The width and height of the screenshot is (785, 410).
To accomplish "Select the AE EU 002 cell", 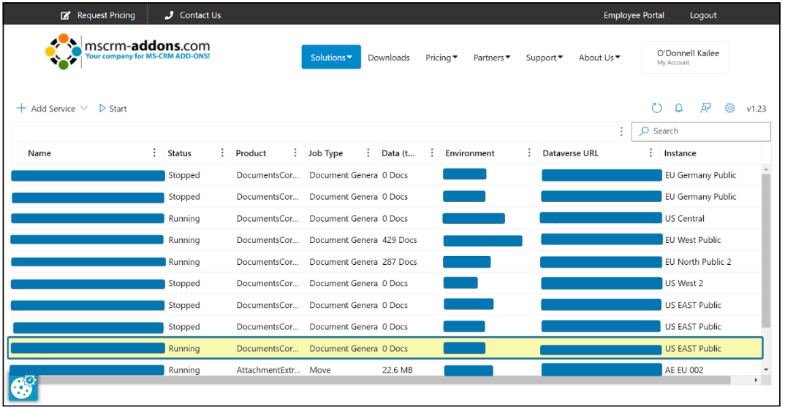I will (x=684, y=370).
